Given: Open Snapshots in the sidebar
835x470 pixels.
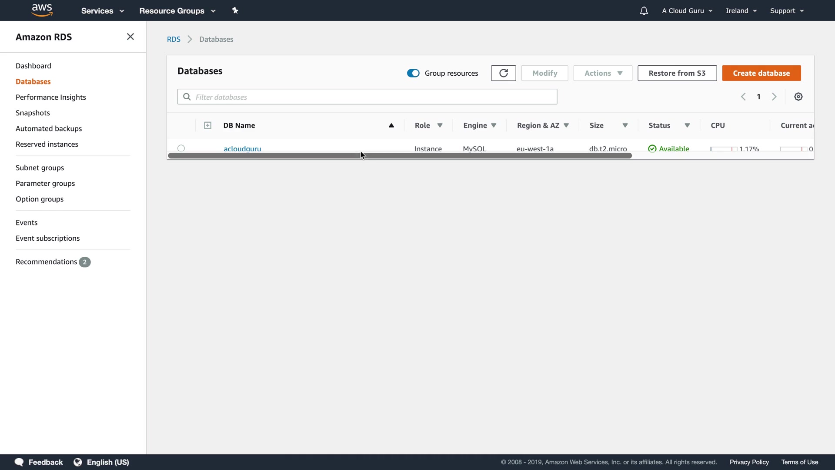Looking at the screenshot, I should tap(33, 113).
